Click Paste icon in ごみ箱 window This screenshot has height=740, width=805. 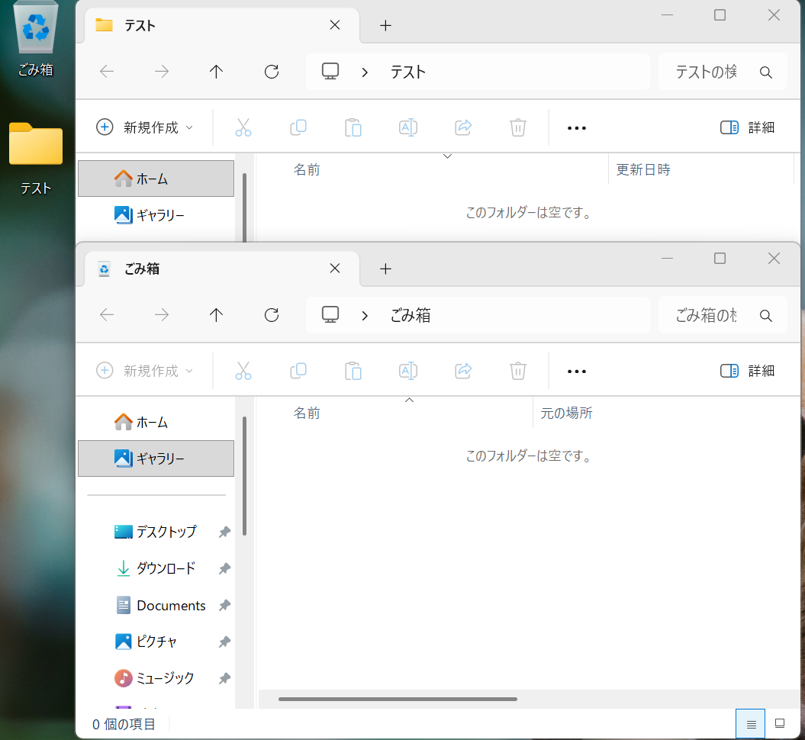(353, 371)
